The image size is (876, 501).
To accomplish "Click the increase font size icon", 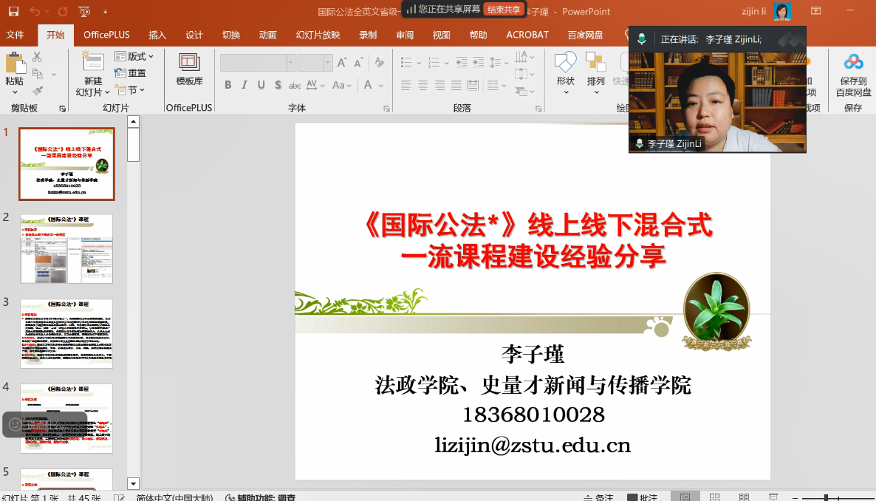I will [x=342, y=63].
